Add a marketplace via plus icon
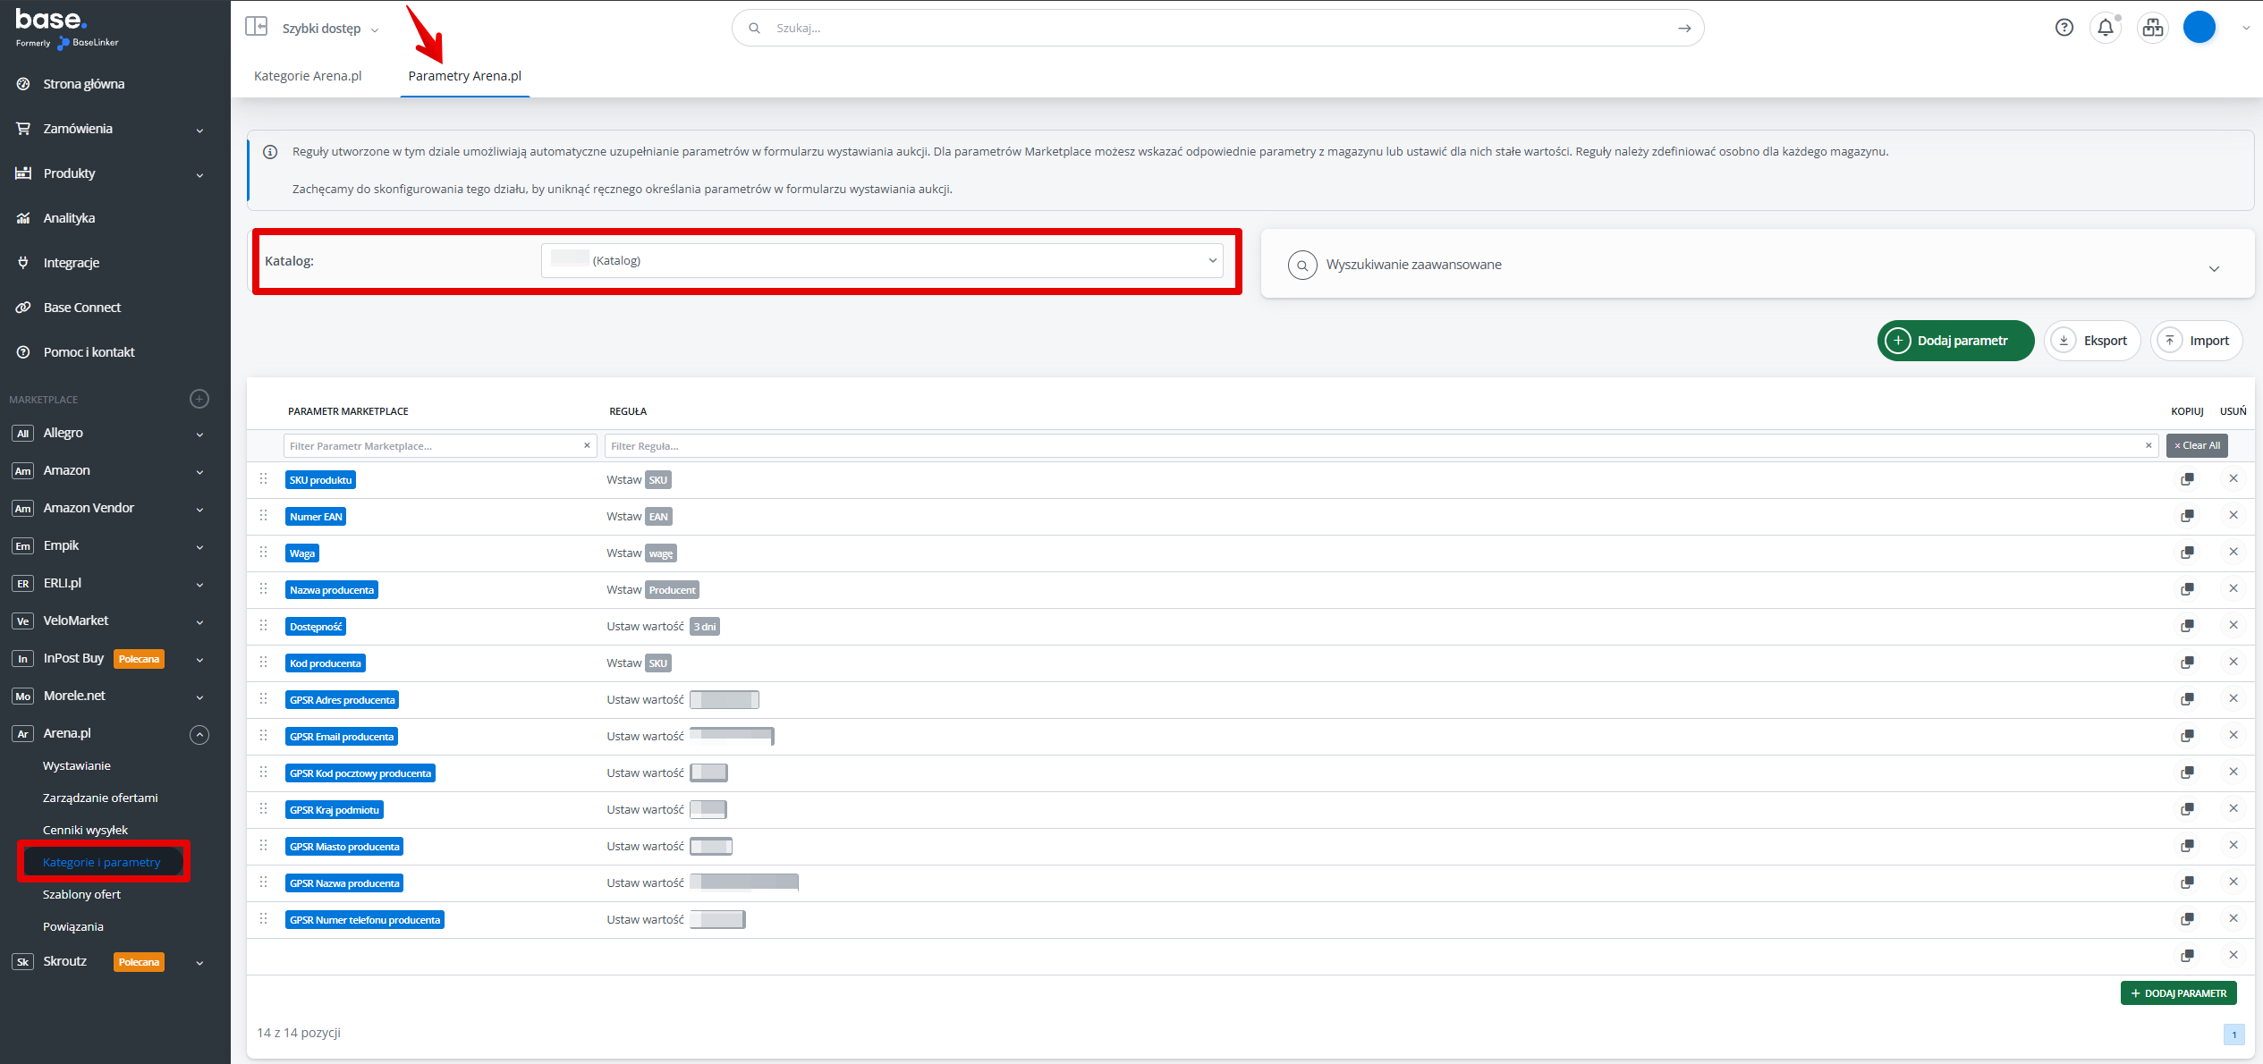The image size is (2263, 1064). (199, 399)
